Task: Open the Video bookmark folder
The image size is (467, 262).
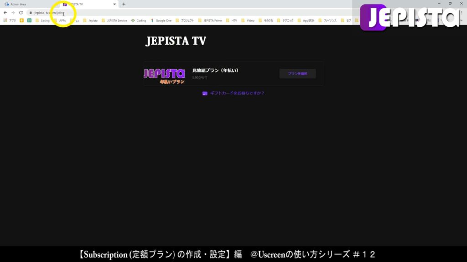Action: 248,20
